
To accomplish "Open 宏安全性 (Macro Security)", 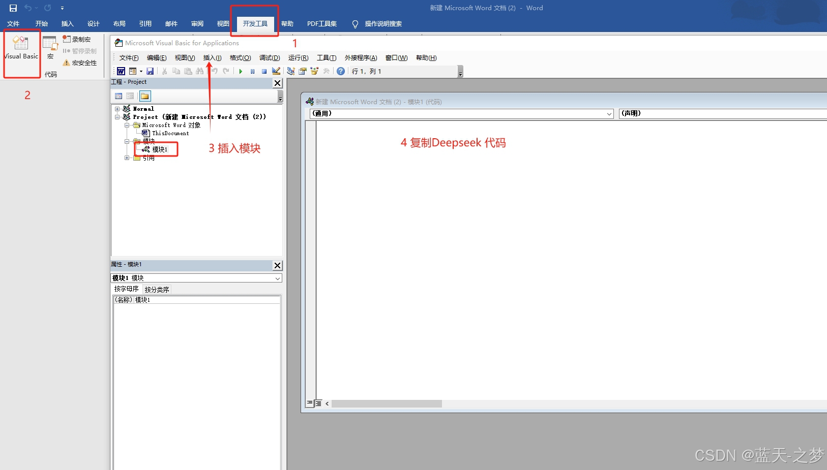I will click(79, 62).
